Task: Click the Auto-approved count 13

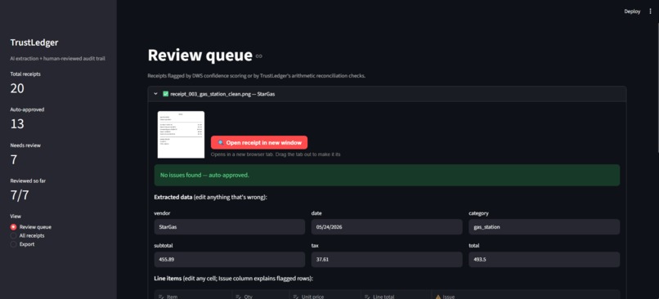Action: 17,124
